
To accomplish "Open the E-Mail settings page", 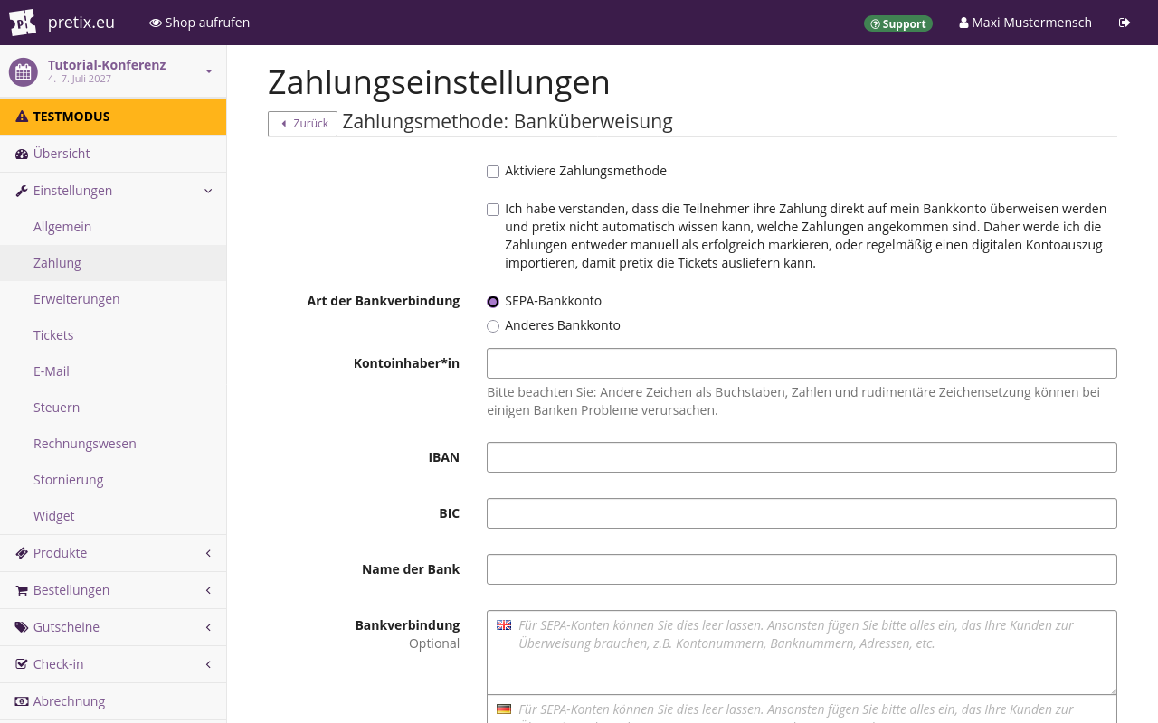I will tap(113, 371).
